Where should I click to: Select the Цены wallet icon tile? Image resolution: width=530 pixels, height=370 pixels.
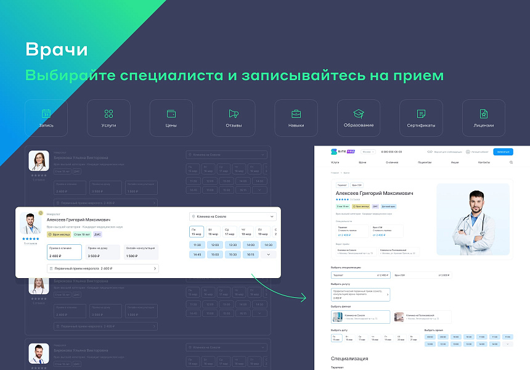(x=171, y=118)
